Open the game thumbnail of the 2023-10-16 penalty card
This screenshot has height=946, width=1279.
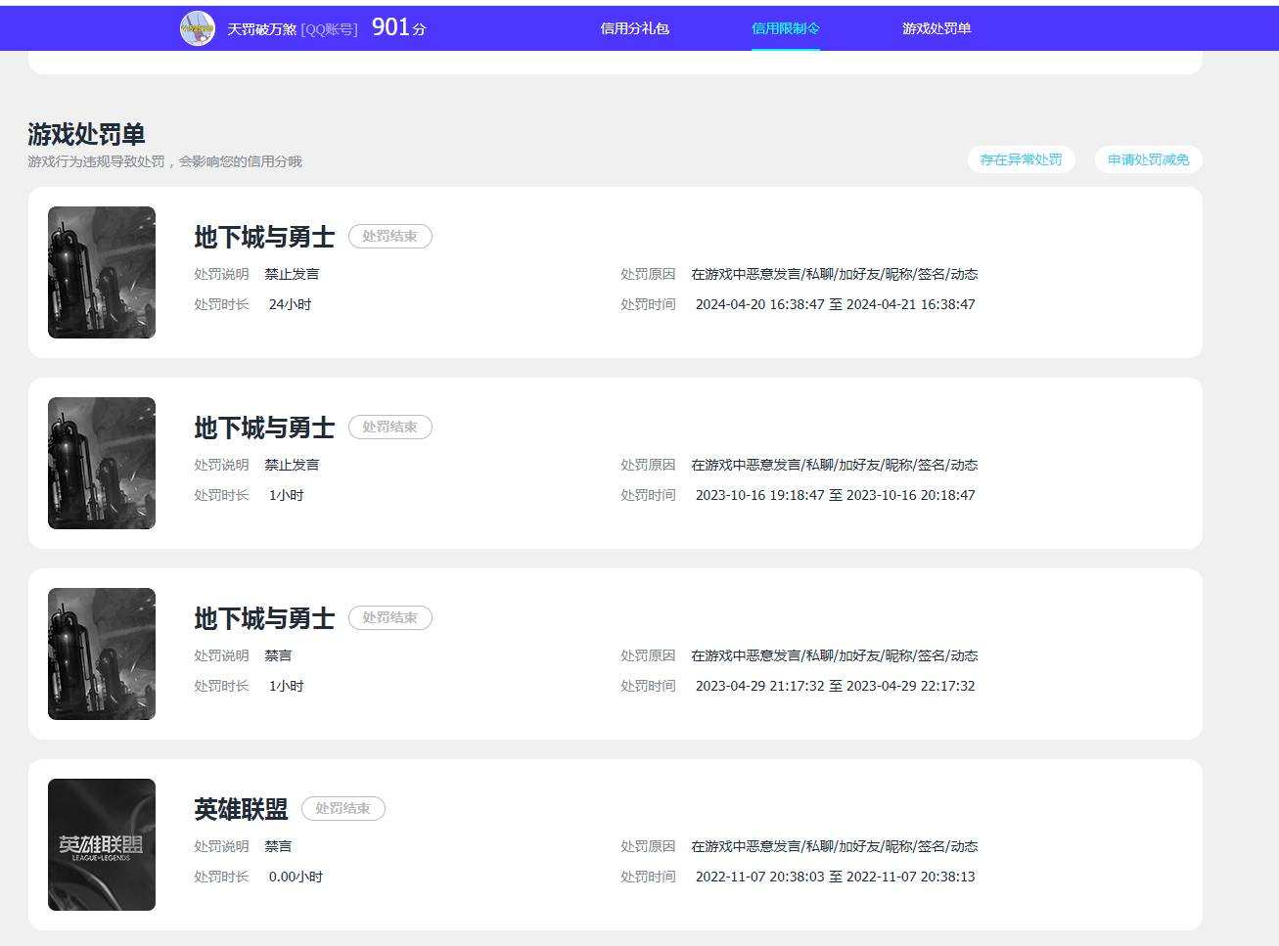click(102, 463)
